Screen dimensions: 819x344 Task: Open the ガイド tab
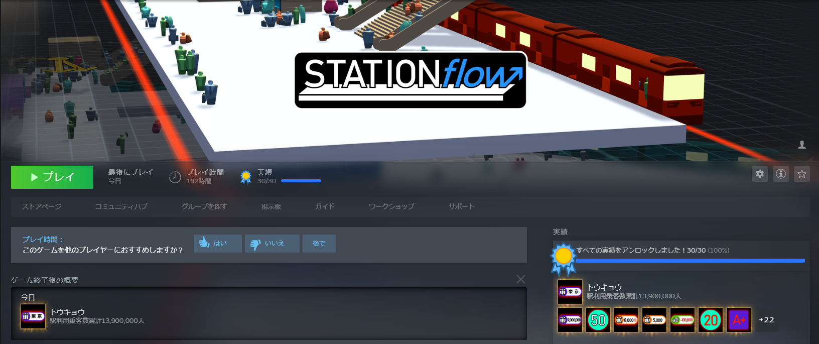(x=325, y=206)
